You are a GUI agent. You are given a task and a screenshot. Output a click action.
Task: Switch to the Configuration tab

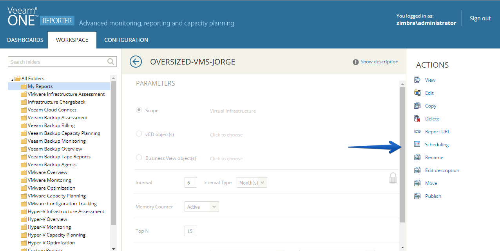[x=126, y=40]
